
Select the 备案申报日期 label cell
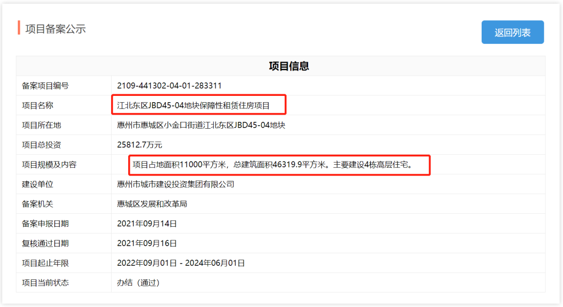point(64,224)
